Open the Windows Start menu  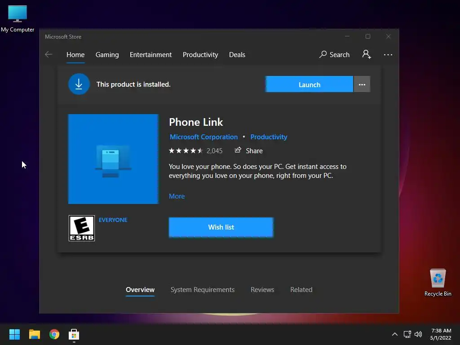[x=14, y=334]
